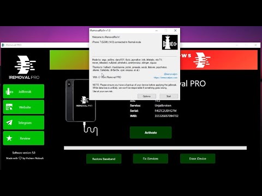
Task: Click the Review sidebar button
Action: click(23, 138)
